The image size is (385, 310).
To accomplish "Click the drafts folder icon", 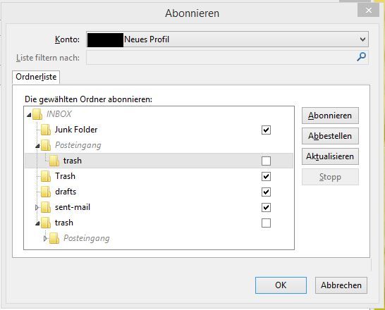I will [x=46, y=192].
